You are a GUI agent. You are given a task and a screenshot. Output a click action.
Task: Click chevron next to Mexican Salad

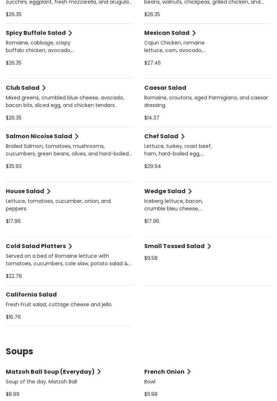(x=194, y=33)
